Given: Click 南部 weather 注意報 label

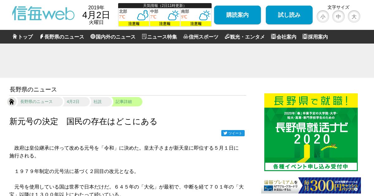Looking at the screenshot, I should click(x=196, y=24).
